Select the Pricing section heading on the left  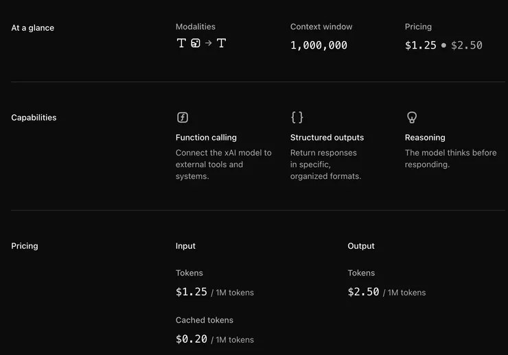tap(25, 246)
